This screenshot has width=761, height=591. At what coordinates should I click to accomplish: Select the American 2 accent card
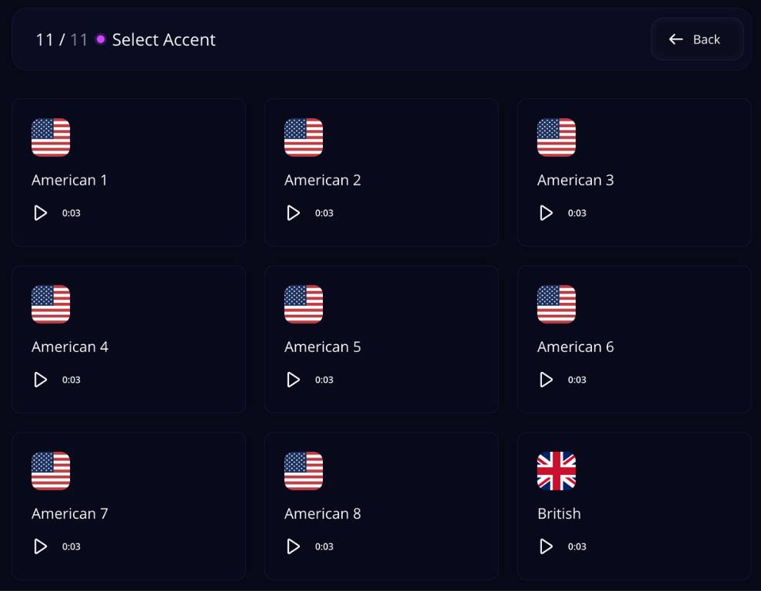coord(381,171)
